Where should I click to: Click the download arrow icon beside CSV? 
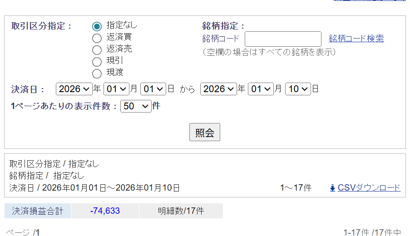click(x=332, y=188)
